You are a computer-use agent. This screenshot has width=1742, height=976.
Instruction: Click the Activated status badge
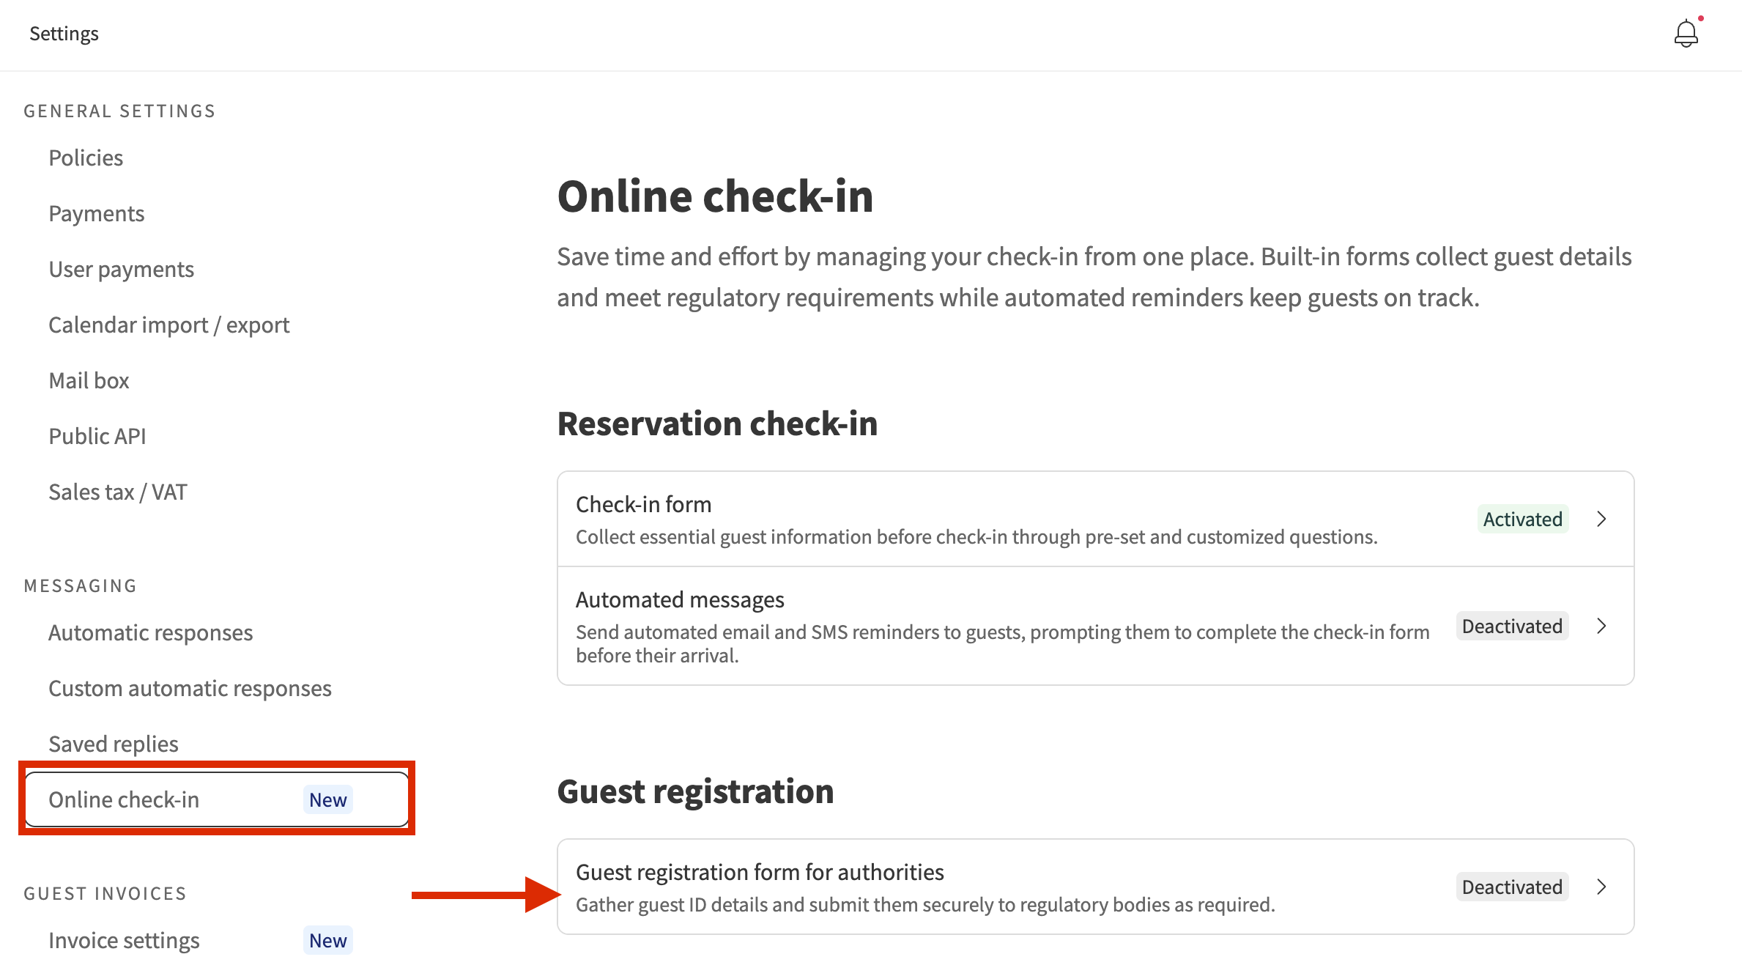pos(1522,519)
